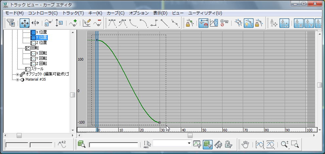
Task: Select the X 位置 track
Action: (x=41, y=32)
